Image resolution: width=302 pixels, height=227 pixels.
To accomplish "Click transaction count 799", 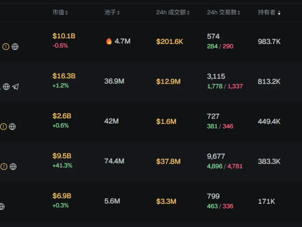I will pyautogui.click(x=213, y=196).
